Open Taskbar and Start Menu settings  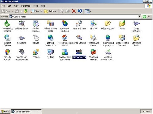point(65,55)
